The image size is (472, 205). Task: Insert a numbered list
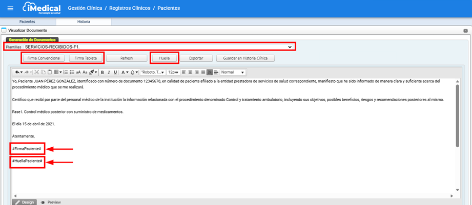coord(65,72)
